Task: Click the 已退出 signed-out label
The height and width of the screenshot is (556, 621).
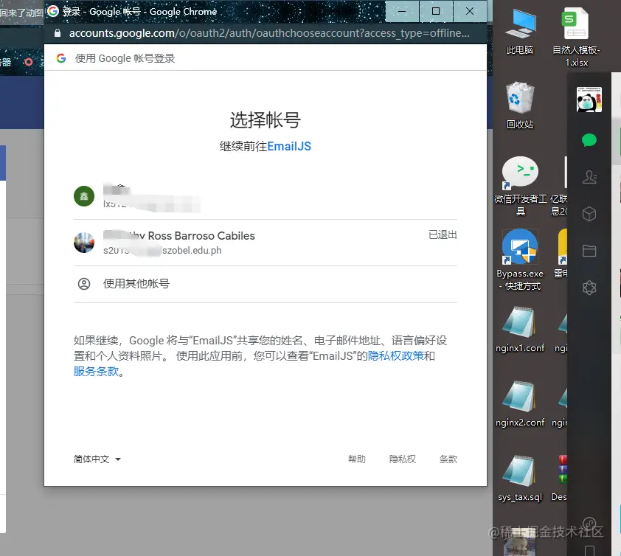Action: 443,234
